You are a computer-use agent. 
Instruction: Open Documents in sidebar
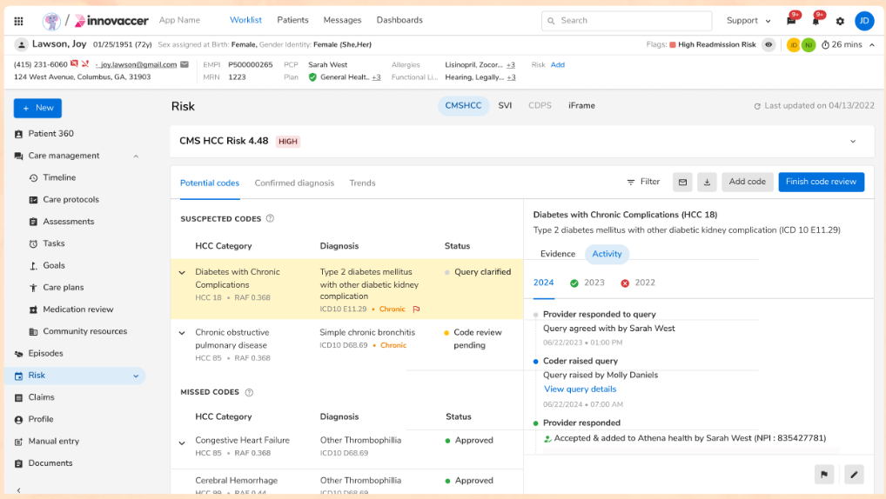pyautogui.click(x=50, y=464)
